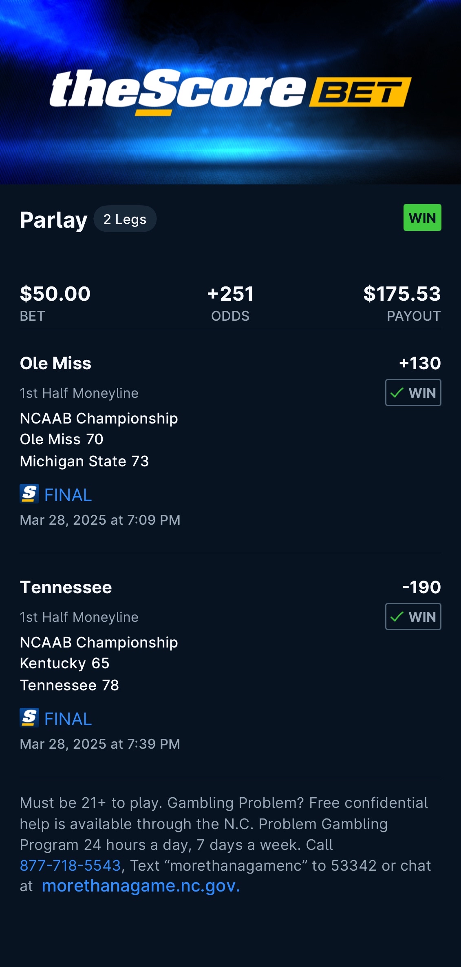Tap the 2 Legs pill badge
This screenshot has width=461, height=967.
(x=125, y=219)
